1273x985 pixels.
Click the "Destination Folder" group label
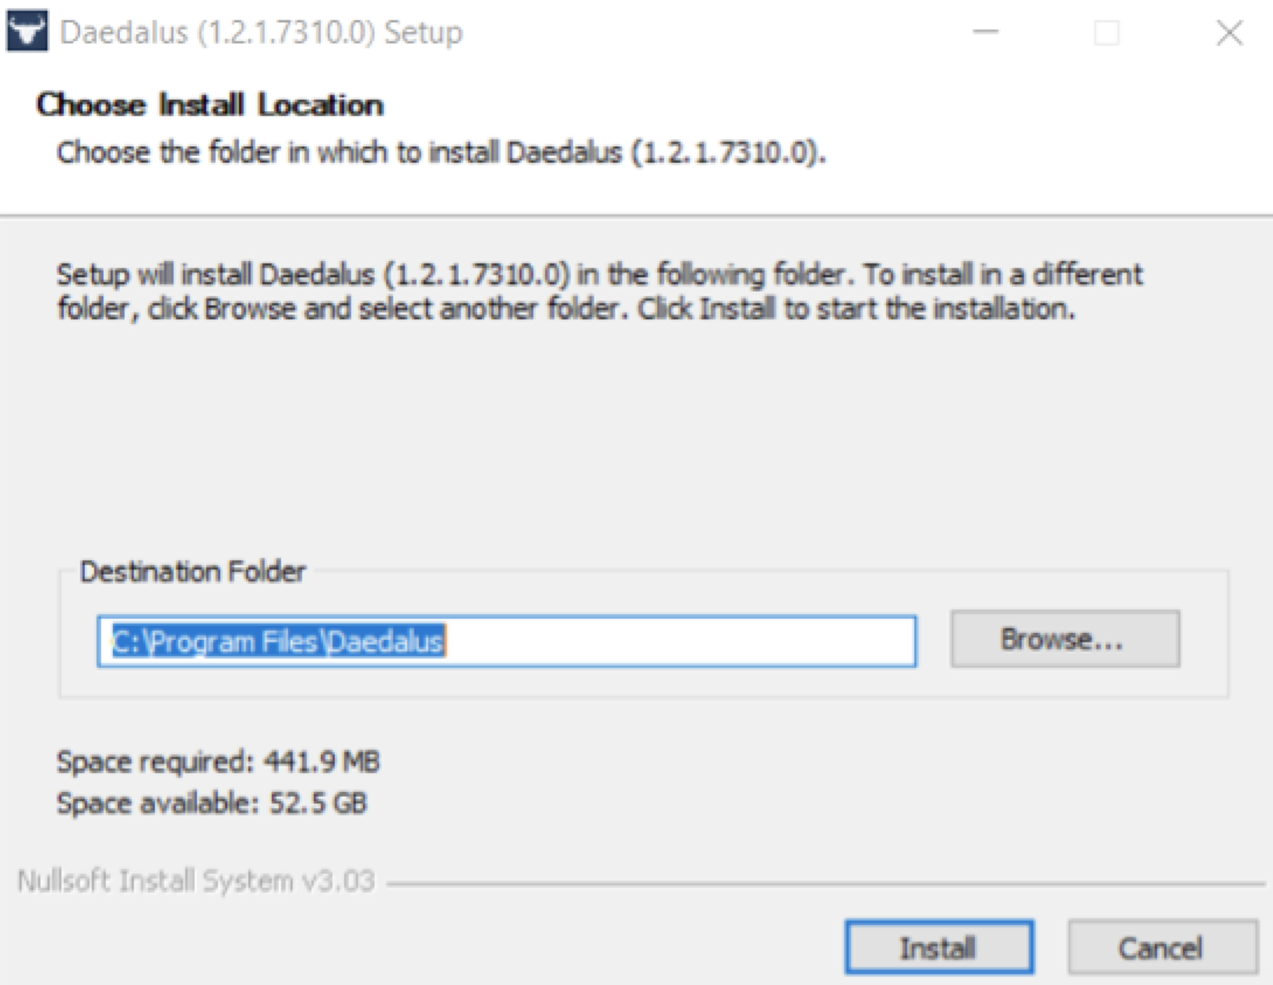[192, 572]
